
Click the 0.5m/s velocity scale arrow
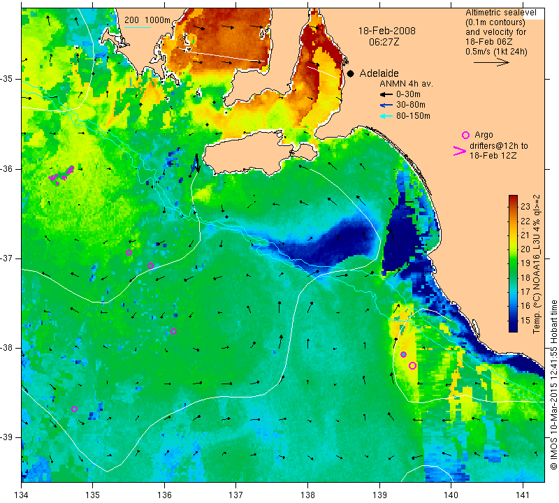click(x=491, y=62)
